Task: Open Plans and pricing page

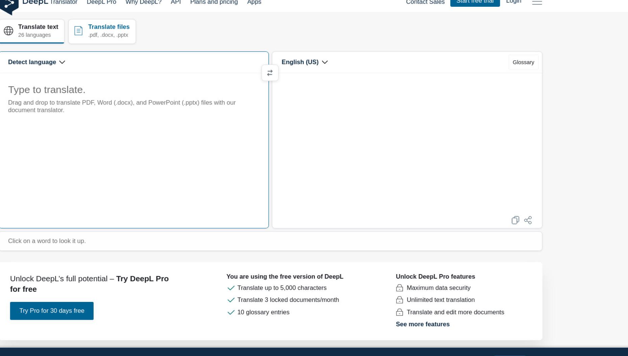Action: click(x=214, y=2)
